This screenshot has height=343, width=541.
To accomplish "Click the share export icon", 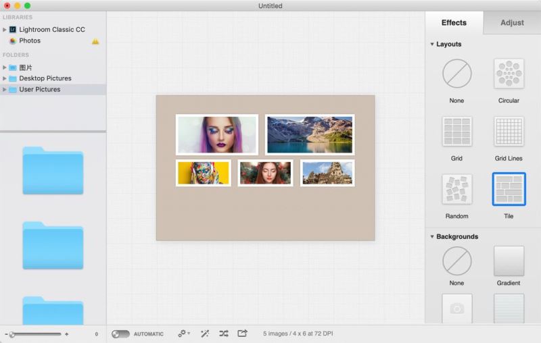I will pyautogui.click(x=243, y=333).
